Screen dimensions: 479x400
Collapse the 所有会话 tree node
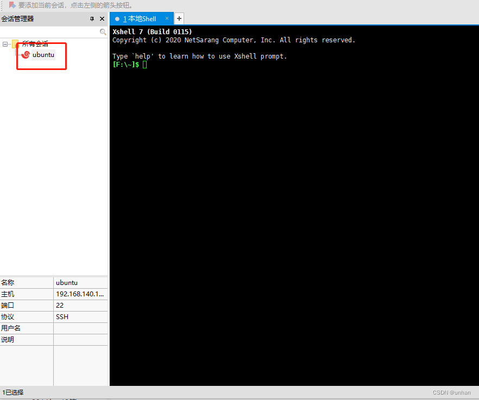tap(5, 45)
